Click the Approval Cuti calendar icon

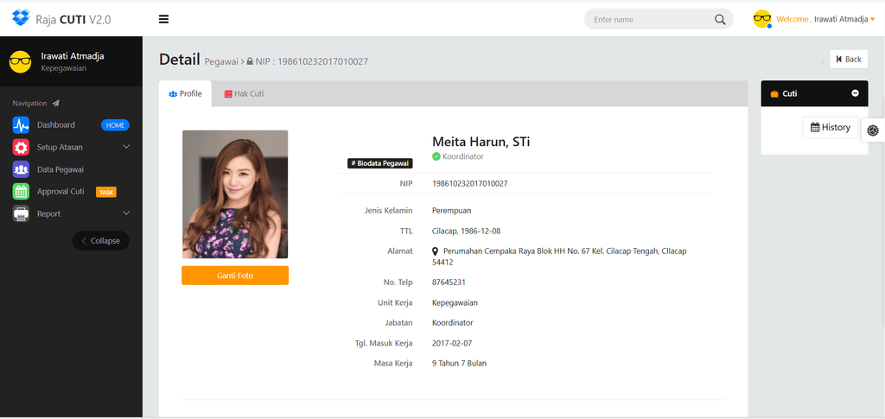click(x=21, y=192)
